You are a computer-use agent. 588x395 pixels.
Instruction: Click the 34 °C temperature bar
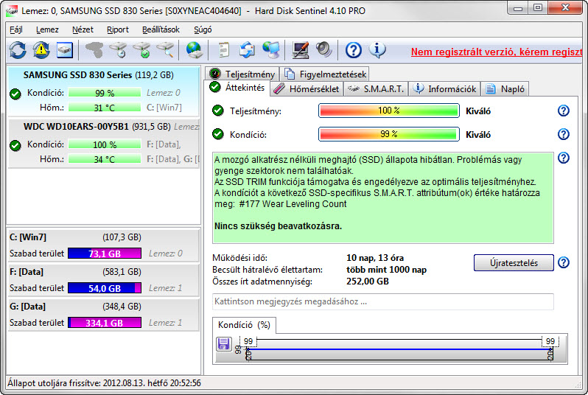click(105, 159)
